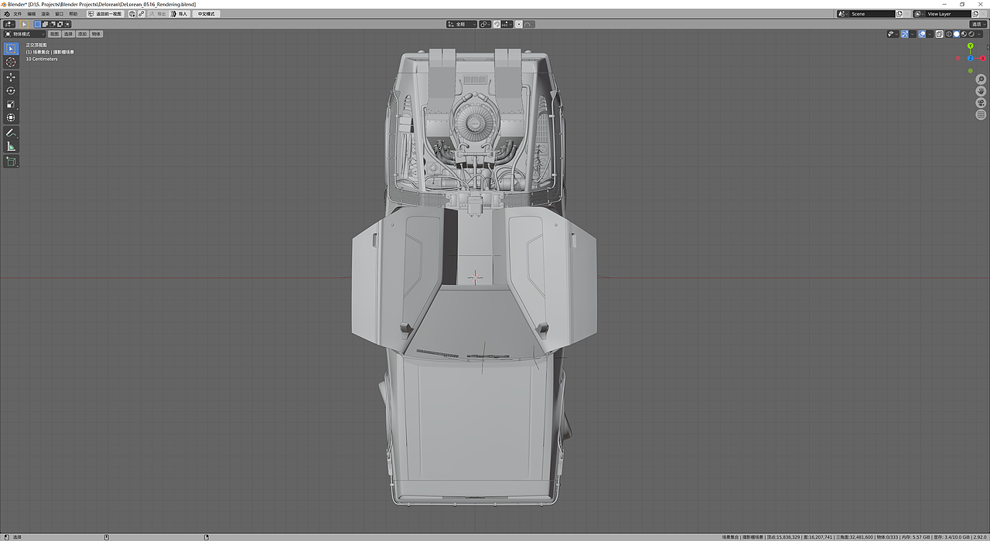
Task: Switch viewport to rendered shading mode
Action: click(971, 34)
